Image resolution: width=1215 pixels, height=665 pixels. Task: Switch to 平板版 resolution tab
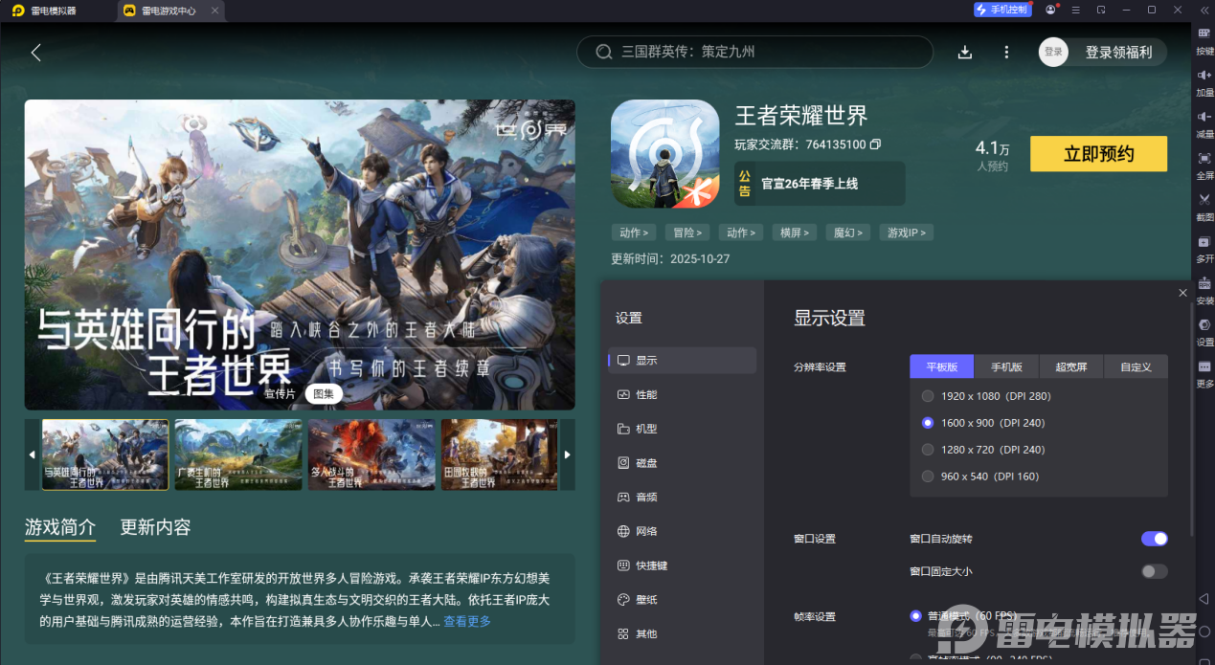click(941, 366)
